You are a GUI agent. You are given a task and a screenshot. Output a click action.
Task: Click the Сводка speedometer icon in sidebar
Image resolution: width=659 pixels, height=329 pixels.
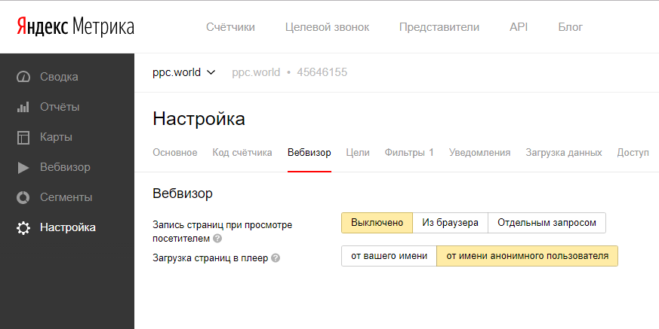(x=23, y=77)
